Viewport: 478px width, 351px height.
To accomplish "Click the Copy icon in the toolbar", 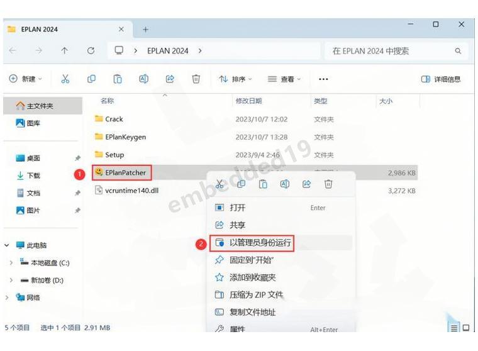I will tap(91, 79).
